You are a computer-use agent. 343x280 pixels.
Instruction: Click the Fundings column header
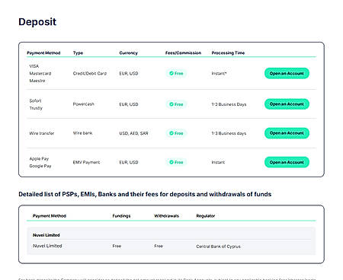click(121, 216)
